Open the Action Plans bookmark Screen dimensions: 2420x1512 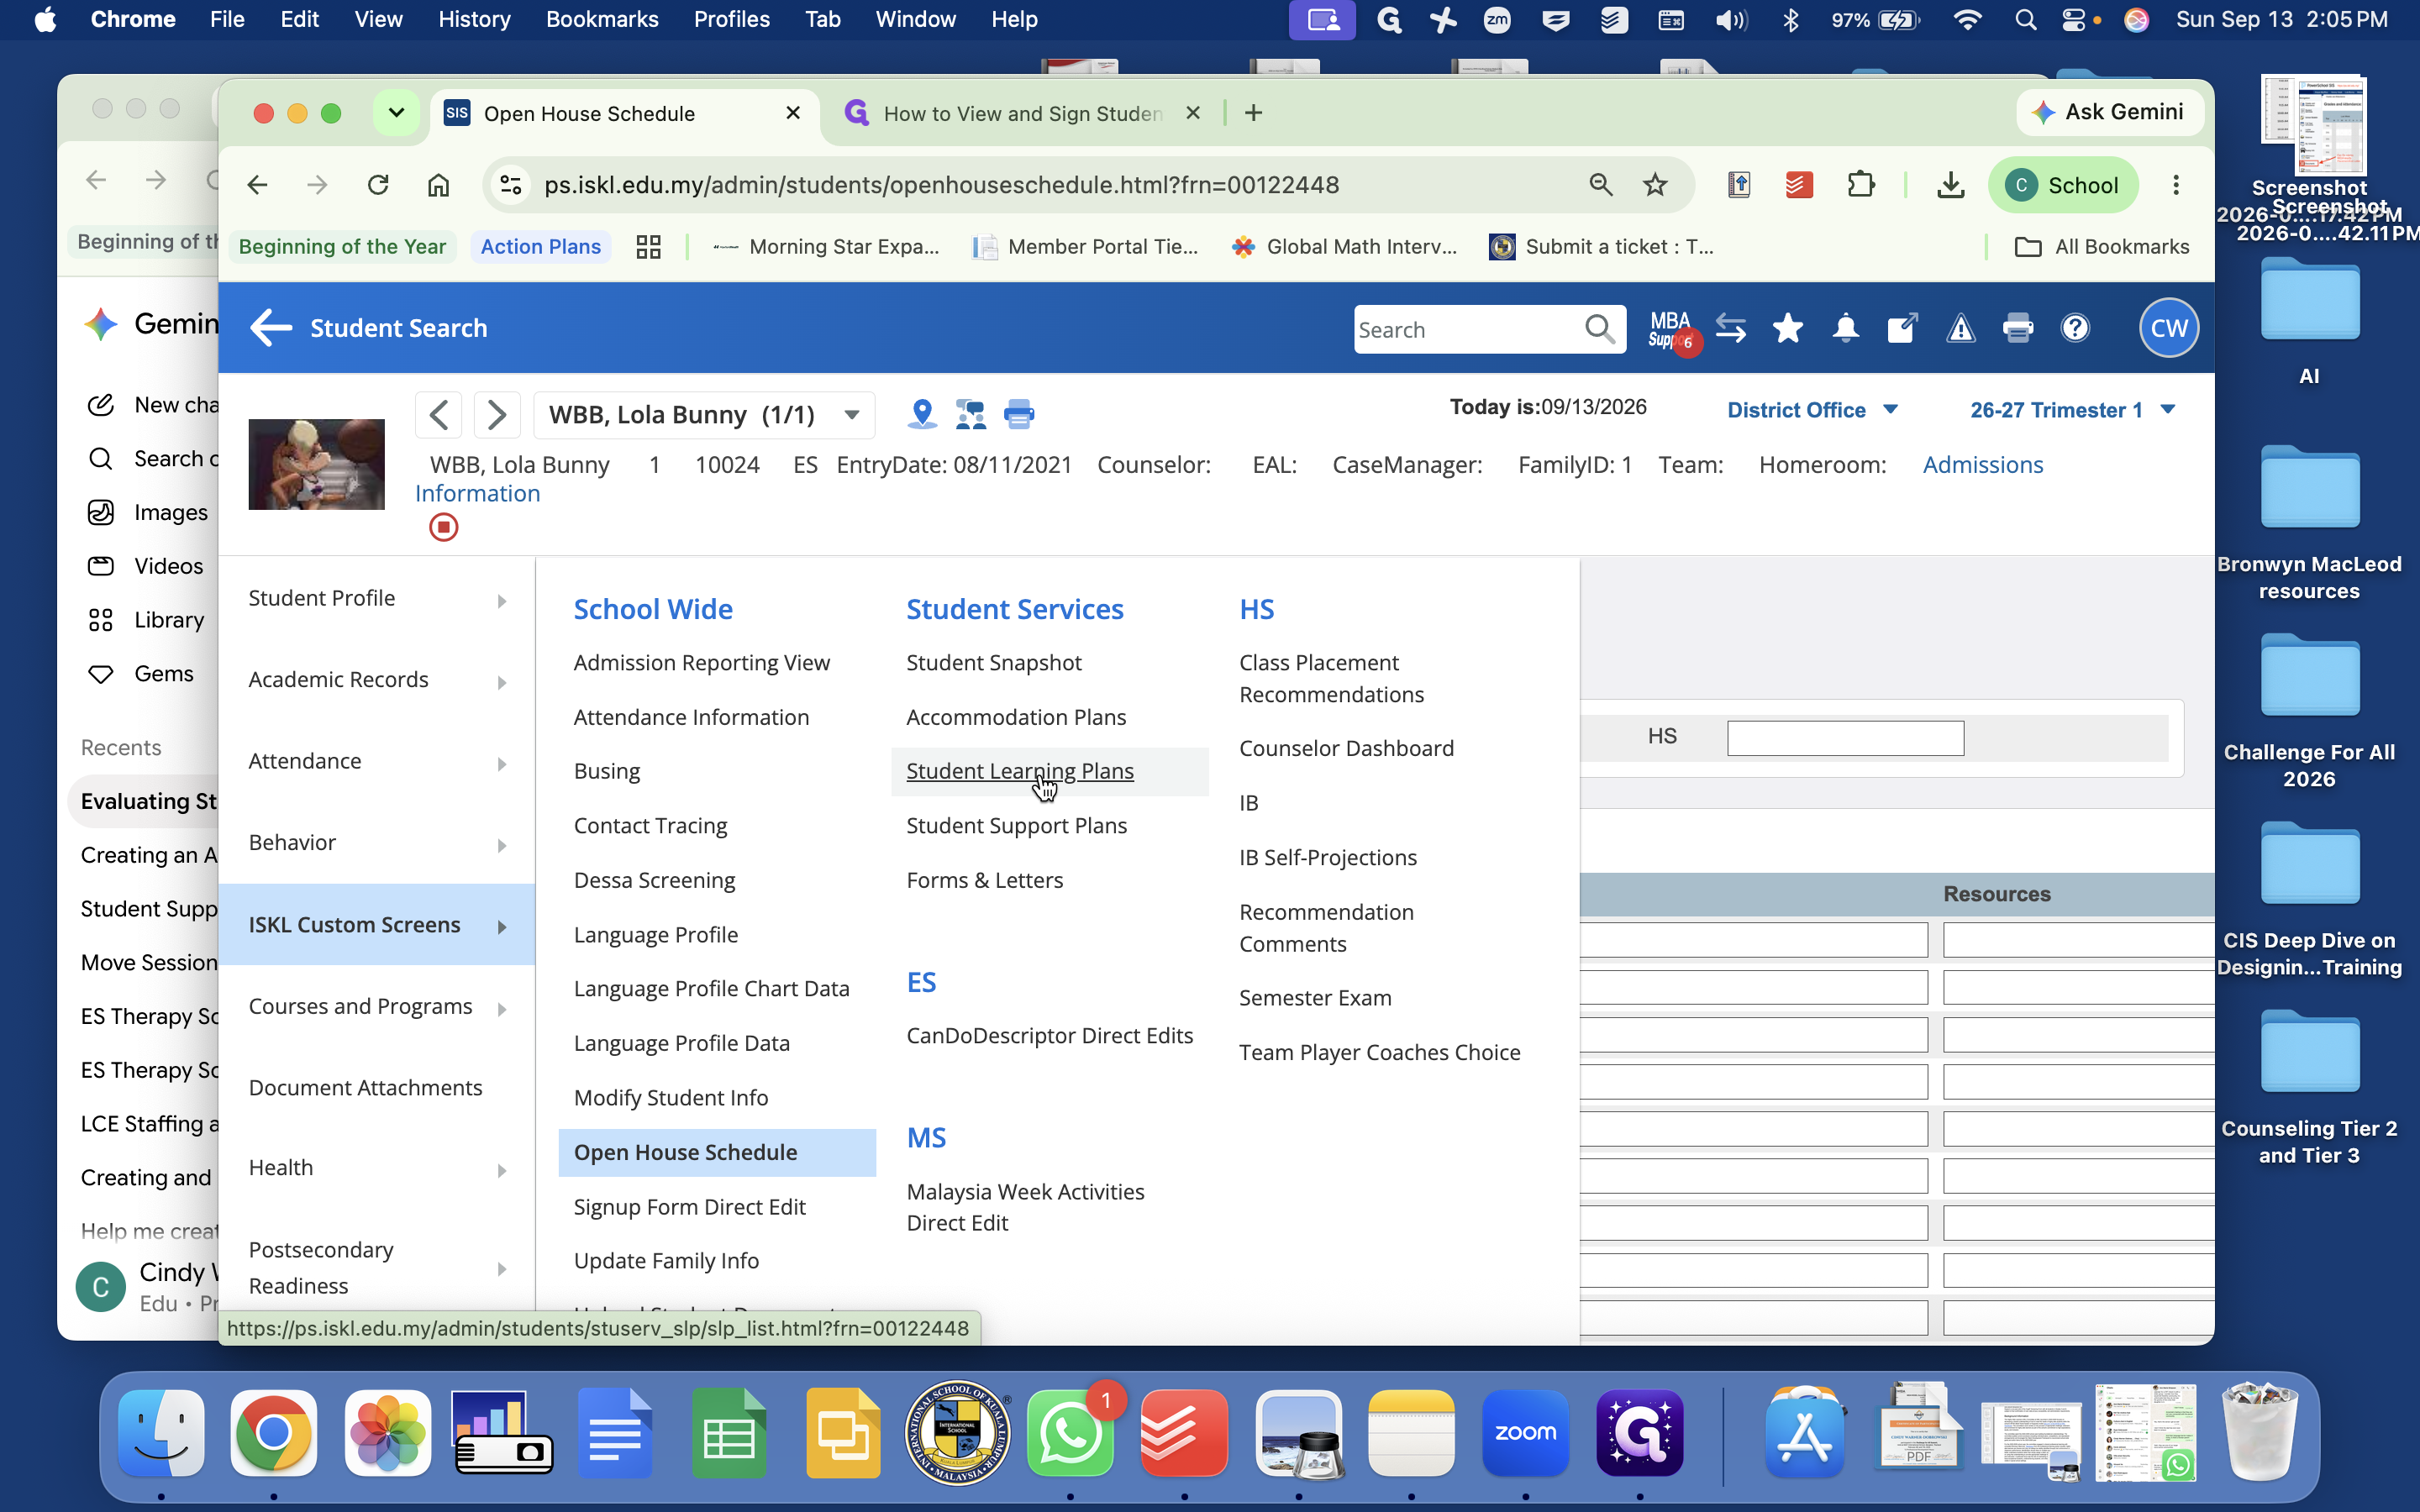click(540, 247)
